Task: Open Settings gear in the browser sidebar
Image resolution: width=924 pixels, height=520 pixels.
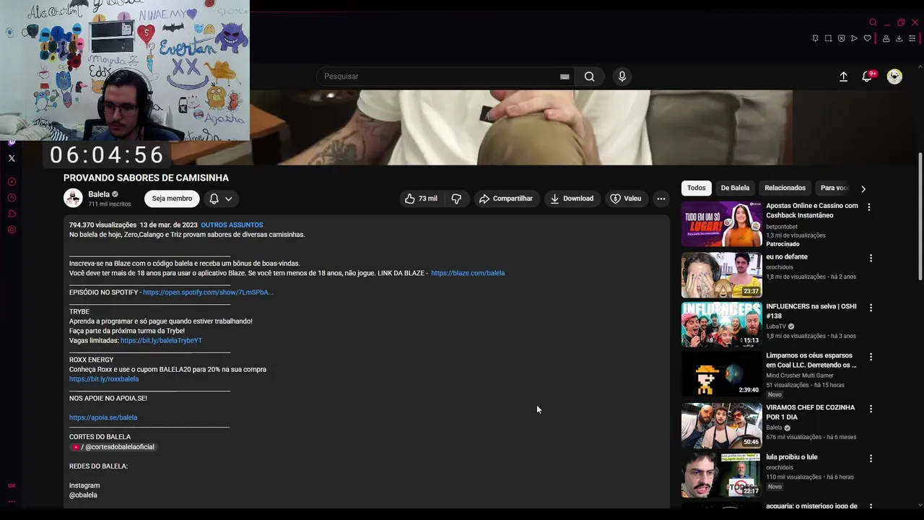Action: click(x=12, y=230)
